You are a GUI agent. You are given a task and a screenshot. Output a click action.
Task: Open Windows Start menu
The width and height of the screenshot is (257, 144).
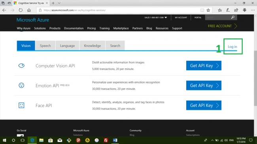pyautogui.click(x=4, y=140)
